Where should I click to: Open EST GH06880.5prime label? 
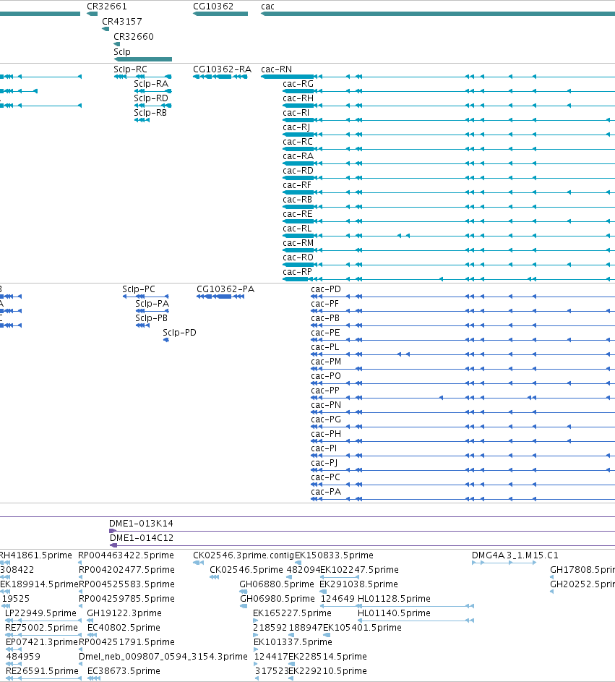pos(277,584)
